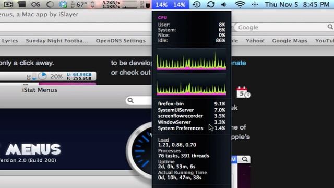This screenshot has width=334, height=188.
Task: Open the memory chip menu bar icon
Action: click(x=145, y=5)
